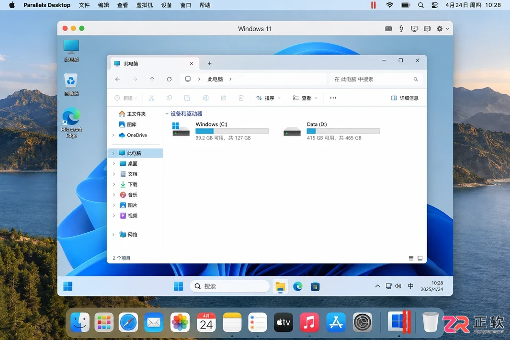Click the Paste clipboard icon in Explorer toolbar
Screen dimensions: 510x340
[x=187, y=98]
